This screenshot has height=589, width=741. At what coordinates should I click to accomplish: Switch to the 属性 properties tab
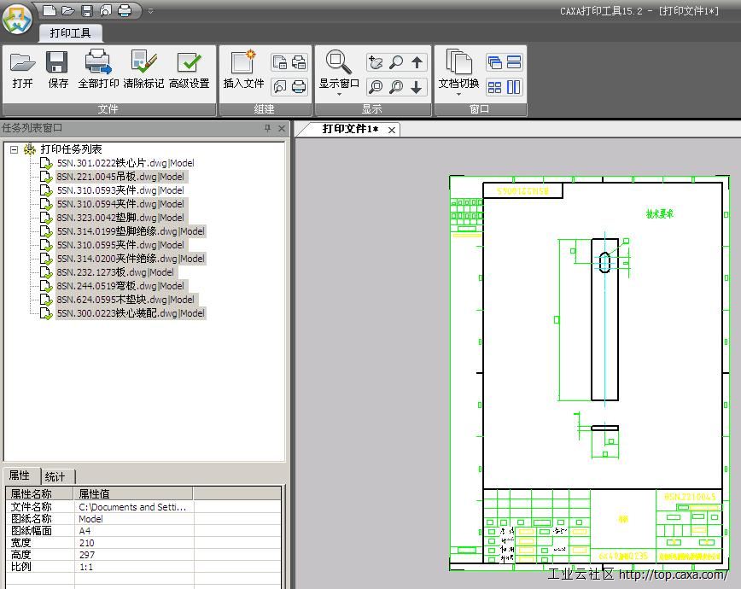pyautogui.click(x=20, y=475)
